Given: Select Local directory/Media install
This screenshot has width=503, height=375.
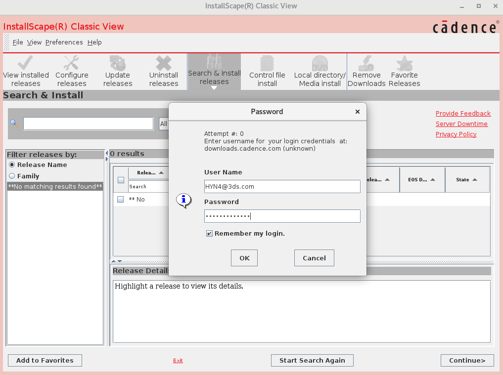Looking at the screenshot, I should tap(320, 71).
